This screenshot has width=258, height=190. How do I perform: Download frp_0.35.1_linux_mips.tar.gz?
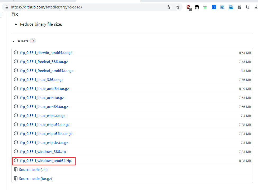point(43,116)
